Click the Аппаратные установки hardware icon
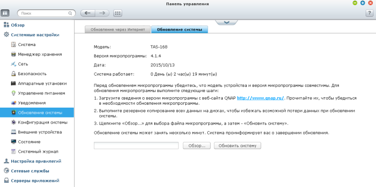 pyautogui.click(x=14, y=84)
